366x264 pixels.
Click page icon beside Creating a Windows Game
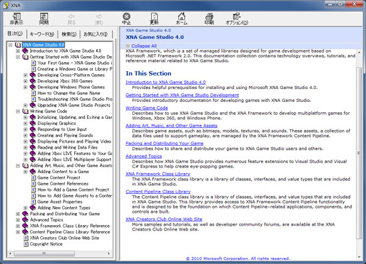click(x=34, y=69)
